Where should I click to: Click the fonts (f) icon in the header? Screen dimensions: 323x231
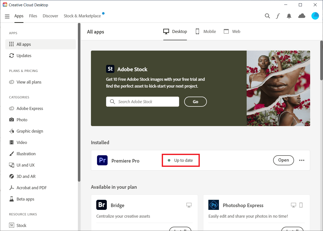click(278, 16)
